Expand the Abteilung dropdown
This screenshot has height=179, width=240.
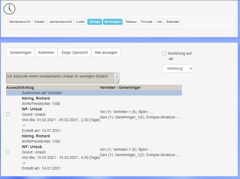(x=178, y=68)
